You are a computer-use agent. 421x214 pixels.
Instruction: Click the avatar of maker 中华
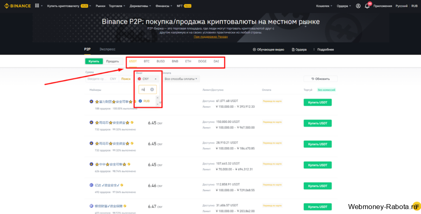(91, 164)
